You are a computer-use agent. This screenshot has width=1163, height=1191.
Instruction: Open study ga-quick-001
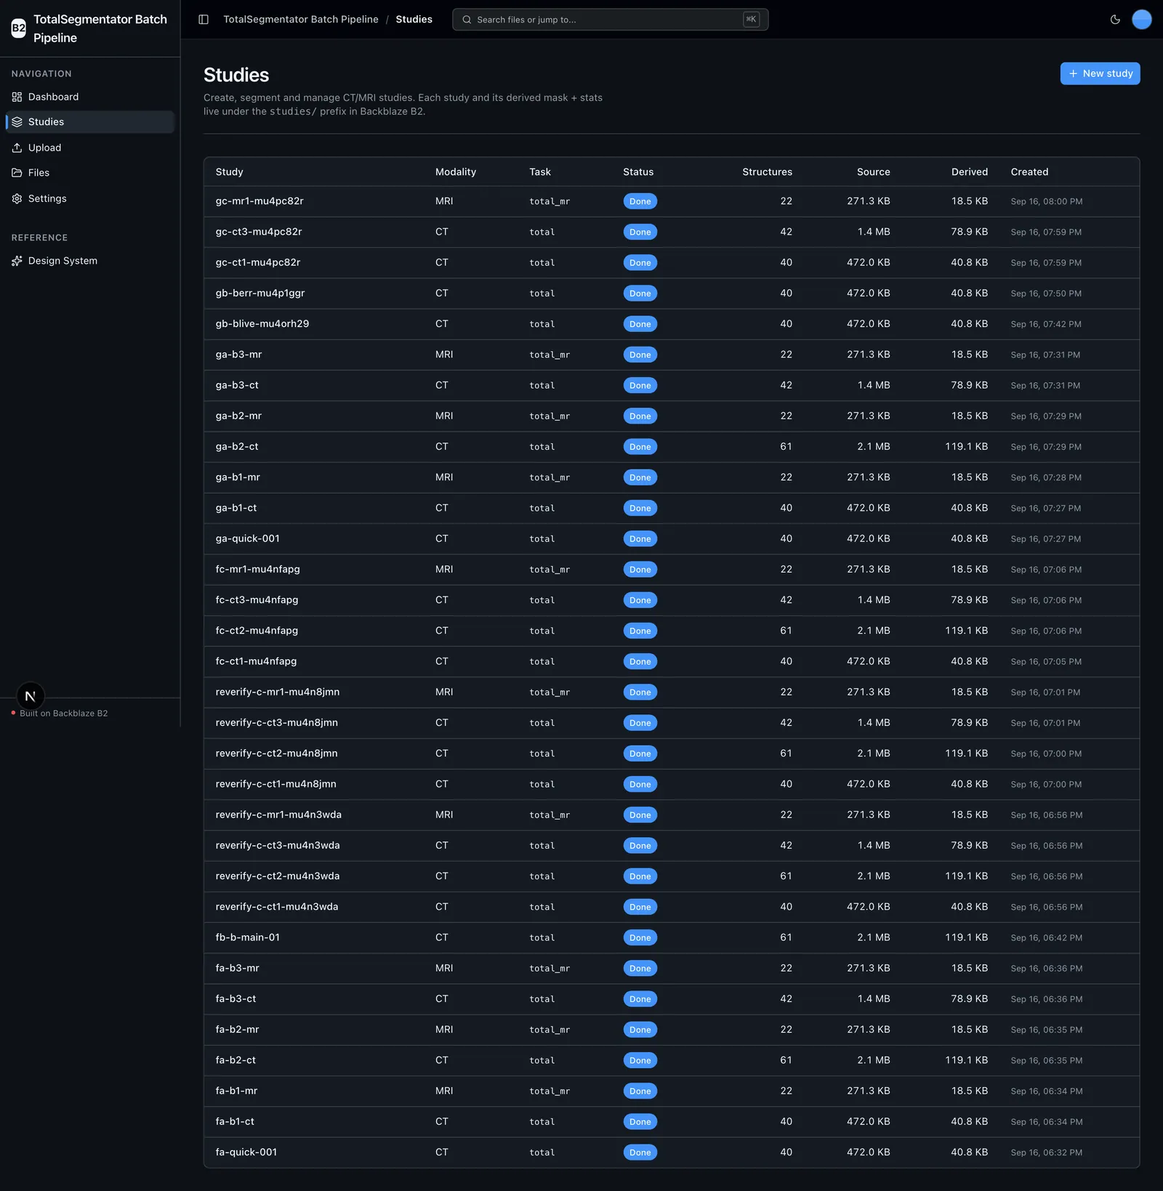coord(248,539)
